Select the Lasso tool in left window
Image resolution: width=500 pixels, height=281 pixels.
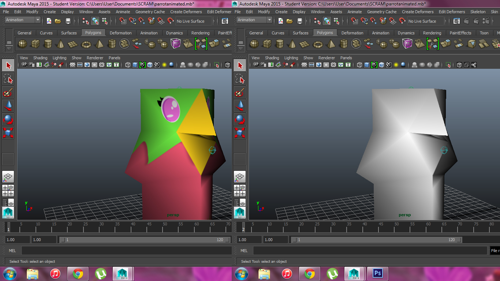[8, 79]
